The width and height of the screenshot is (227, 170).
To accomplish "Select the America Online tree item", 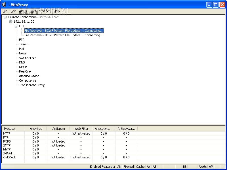I will (29, 76).
